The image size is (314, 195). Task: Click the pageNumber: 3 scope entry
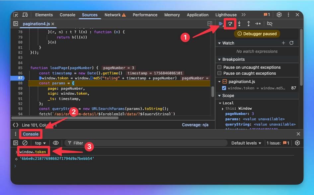pyautogui.click(x=240, y=114)
